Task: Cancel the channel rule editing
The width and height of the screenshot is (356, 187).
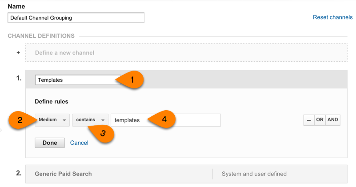Action: click(x=79, y=143)
